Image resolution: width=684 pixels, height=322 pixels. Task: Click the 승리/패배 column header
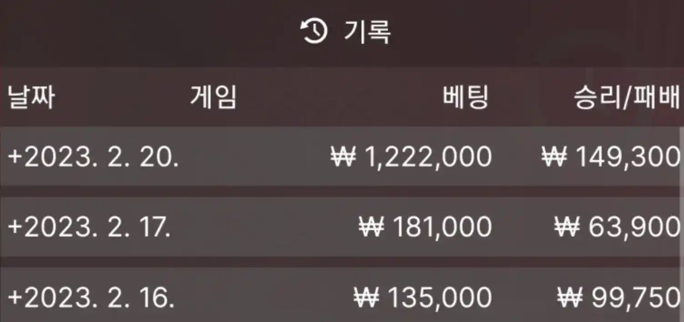tap(628, 97)
